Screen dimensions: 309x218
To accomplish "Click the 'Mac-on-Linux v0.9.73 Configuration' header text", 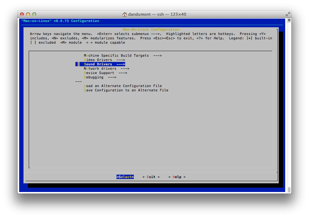I will 60,21.
